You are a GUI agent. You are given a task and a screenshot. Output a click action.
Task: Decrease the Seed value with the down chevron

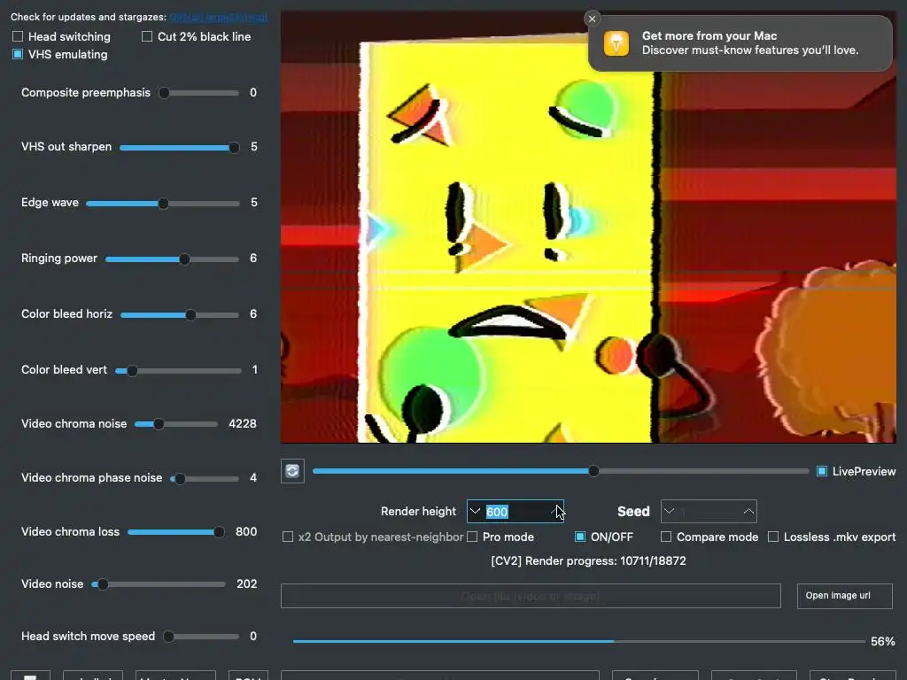click(x=670, y=511)
